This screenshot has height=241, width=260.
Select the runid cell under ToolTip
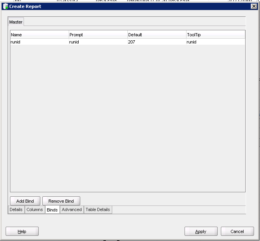click(216, 42)
